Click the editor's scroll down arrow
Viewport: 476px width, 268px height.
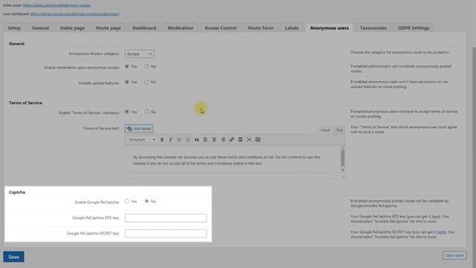[342, 170]
